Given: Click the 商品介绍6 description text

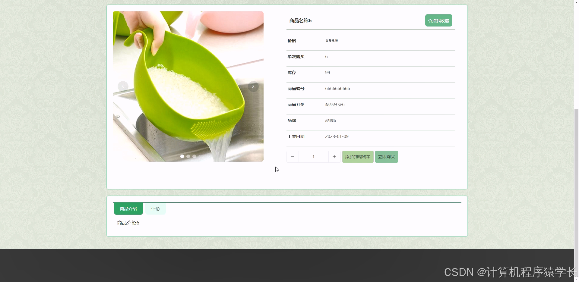Looking at the screenshot, I should click(128, 223).
